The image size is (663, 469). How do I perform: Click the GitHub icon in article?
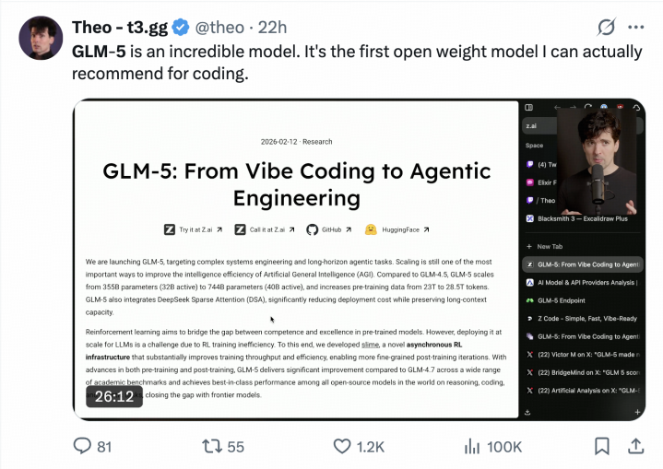coord(312,229)
